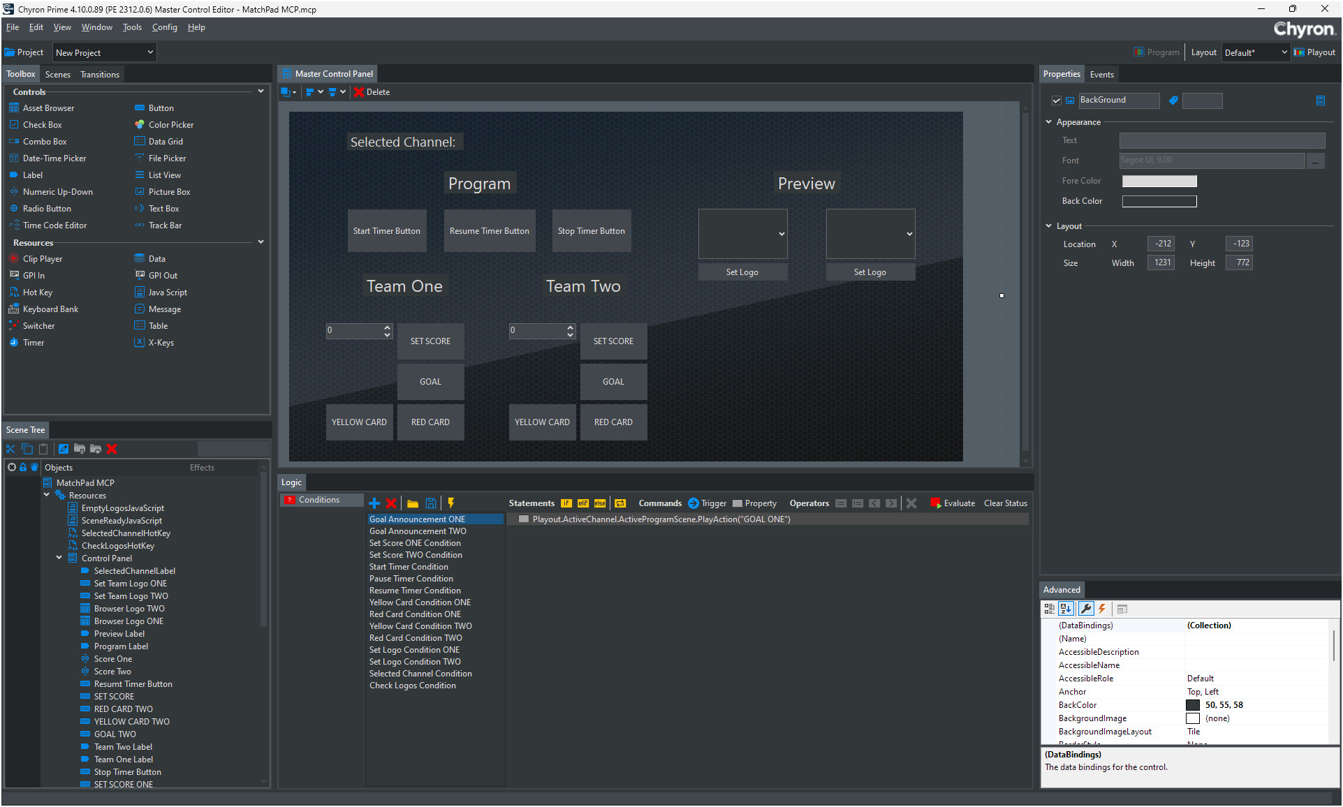Select the Cut icon in Scene Tree toolbar
The height and width of the screenshot is (807, 1343).
[10, 449]
